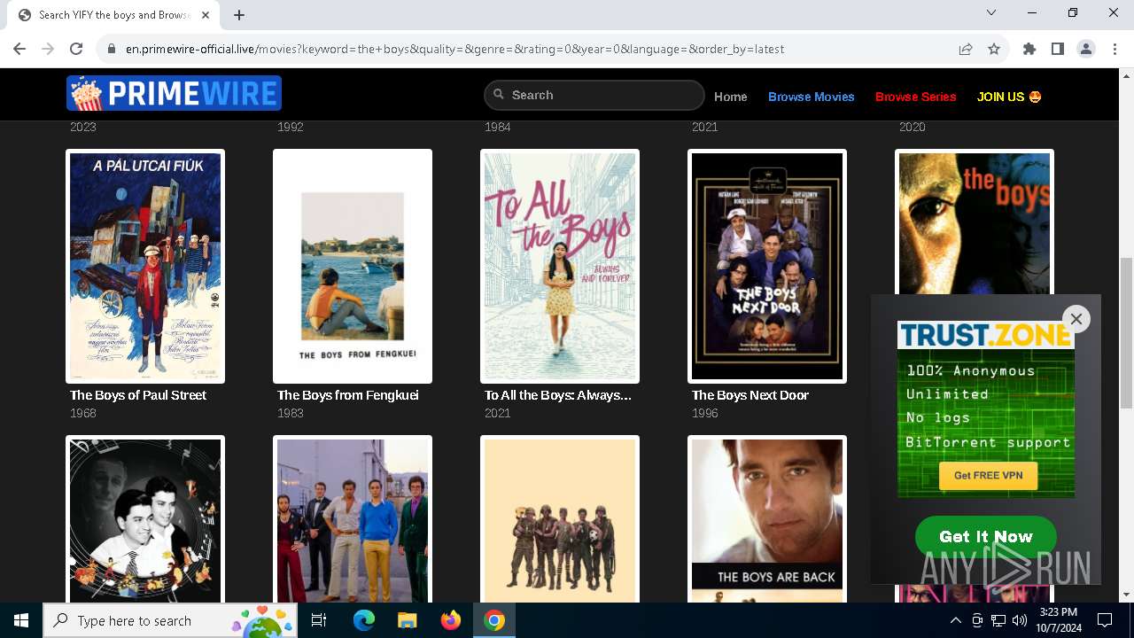Screen dimensions: 1134x638
Task: Click the search magnifier icon
Action: 499,94
